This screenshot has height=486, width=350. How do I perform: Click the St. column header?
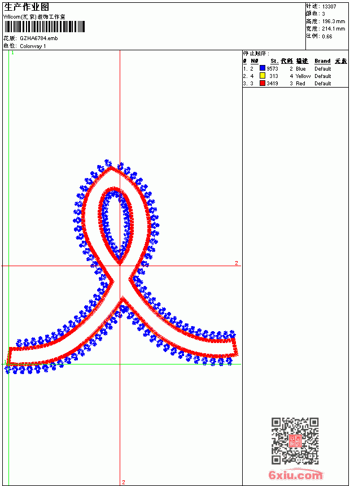[274, 61]
